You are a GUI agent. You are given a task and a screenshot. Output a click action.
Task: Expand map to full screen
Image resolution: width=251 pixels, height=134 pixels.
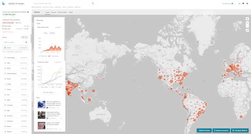click(247, 30)
